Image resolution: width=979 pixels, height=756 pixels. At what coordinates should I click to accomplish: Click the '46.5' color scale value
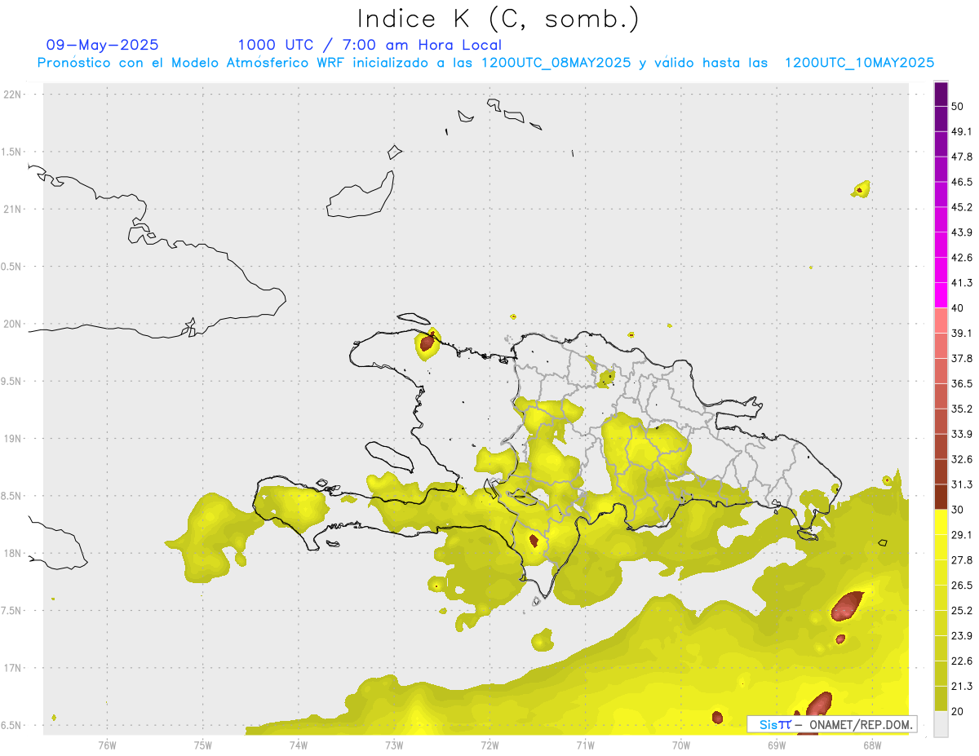click(x=962, y=183)
